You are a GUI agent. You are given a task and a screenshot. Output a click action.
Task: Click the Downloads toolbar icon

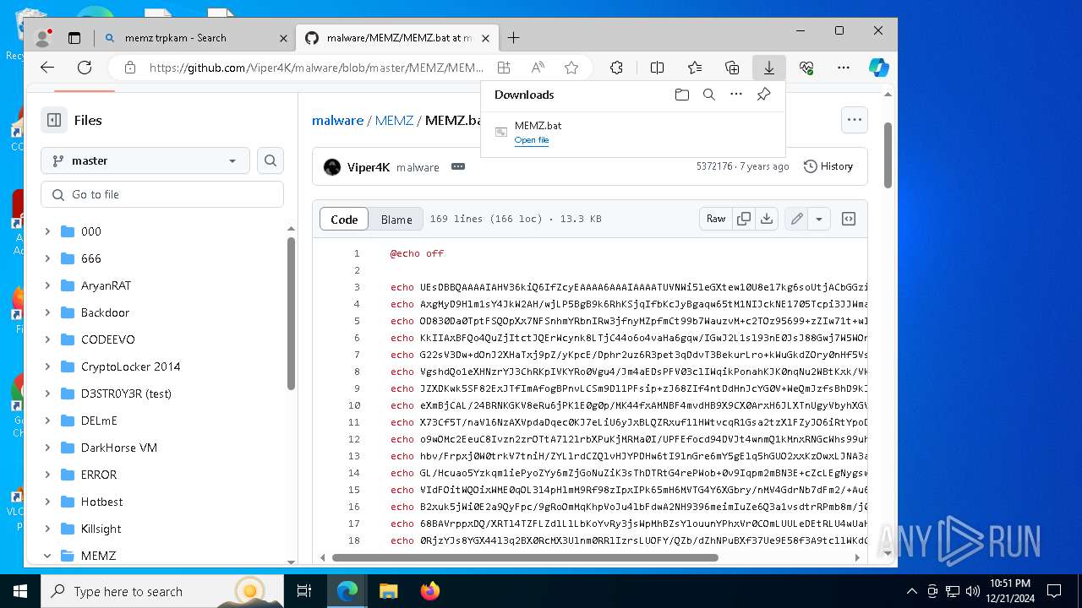pos(769,68)
